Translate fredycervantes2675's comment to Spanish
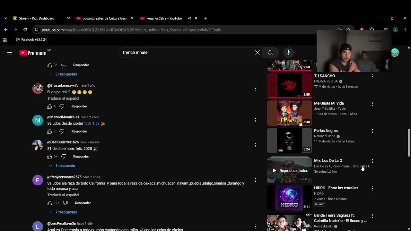 pos(63,195)
